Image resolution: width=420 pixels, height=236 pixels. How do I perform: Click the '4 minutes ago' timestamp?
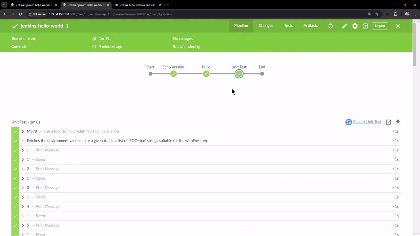click(111, 47)
